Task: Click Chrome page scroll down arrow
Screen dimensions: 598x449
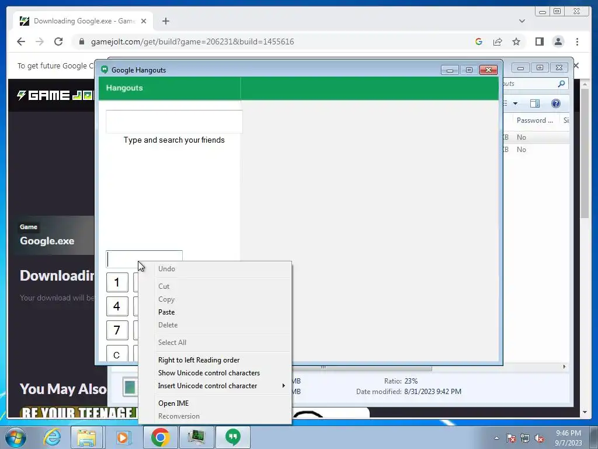Action: point(585,412)
